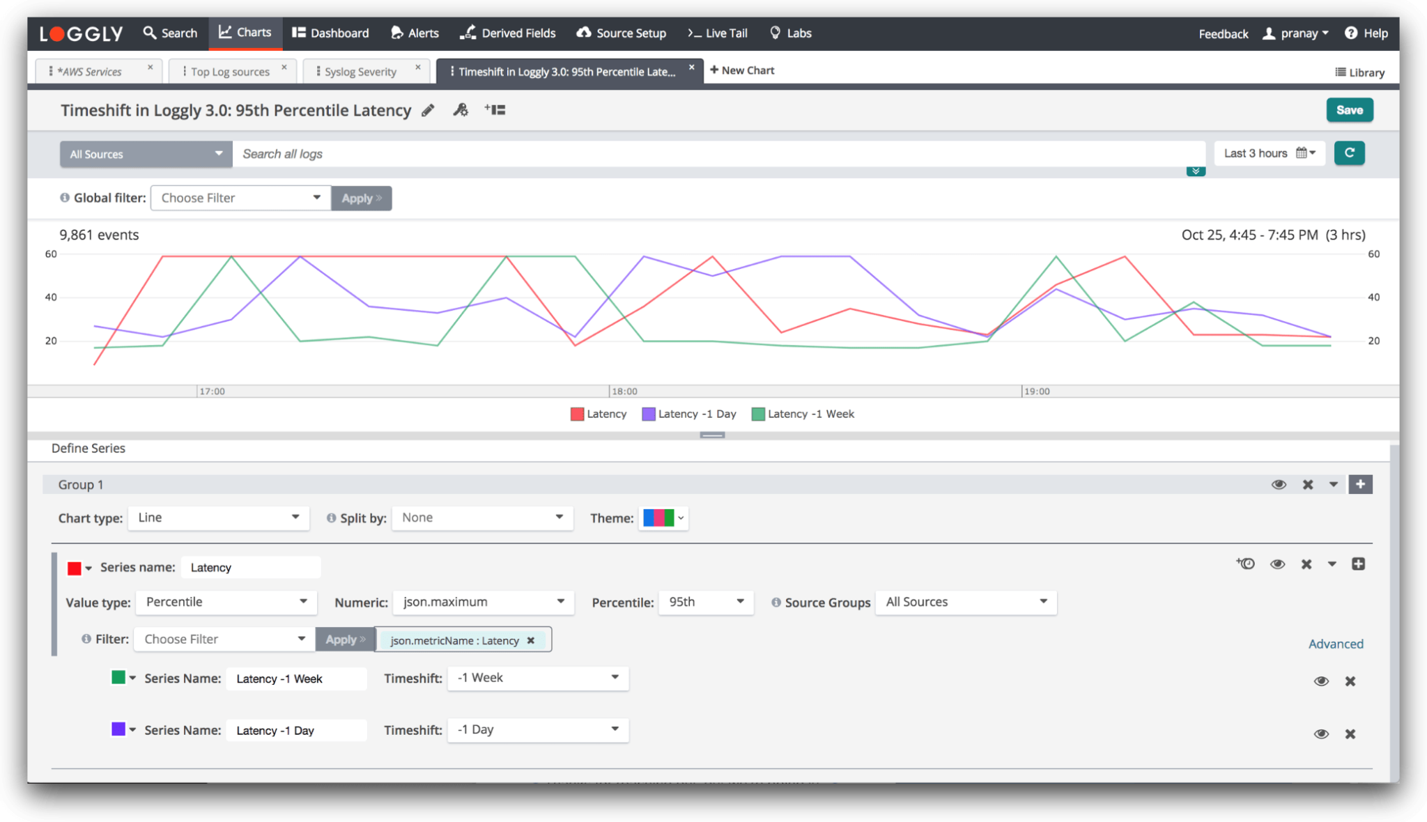
Task: Click the red color swatch for the Latency series
Action: [x=75, y=567]
